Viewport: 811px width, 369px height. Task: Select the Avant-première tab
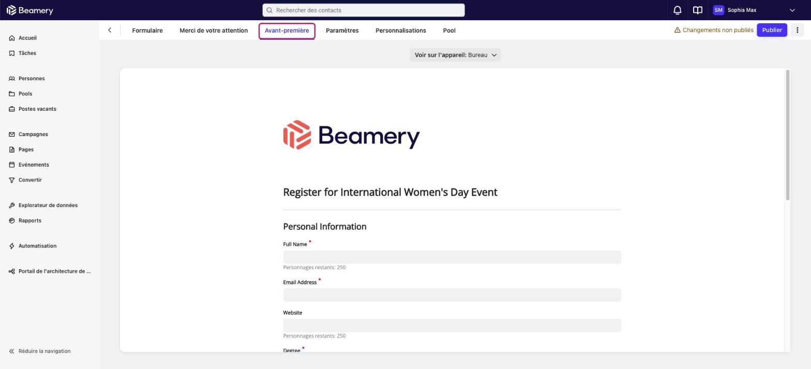pos(287,31)
